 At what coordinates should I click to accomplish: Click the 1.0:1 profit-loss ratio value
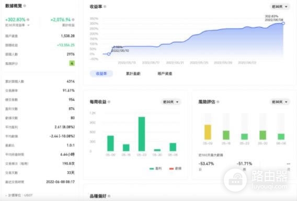pyautogui.click(x=71, y=145)
